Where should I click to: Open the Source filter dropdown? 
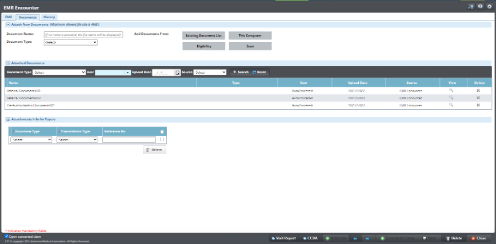pyautogui.click(x=210, y=72)
